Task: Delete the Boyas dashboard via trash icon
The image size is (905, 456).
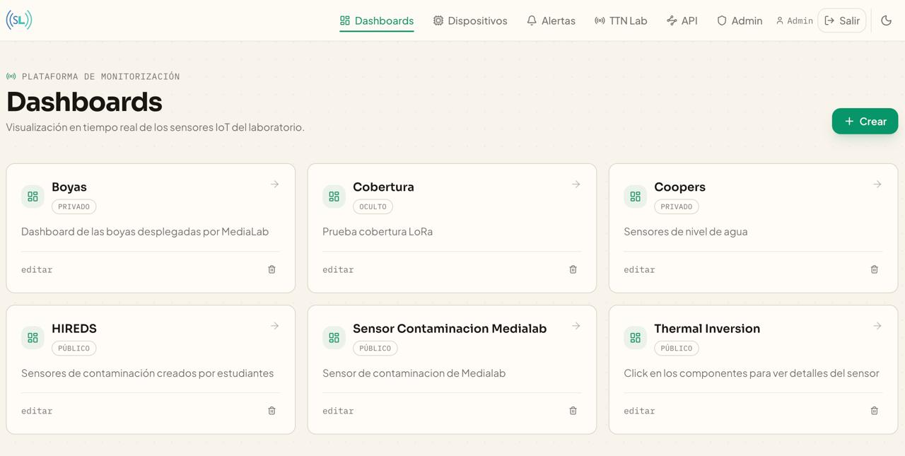Action: pos(271,269)
